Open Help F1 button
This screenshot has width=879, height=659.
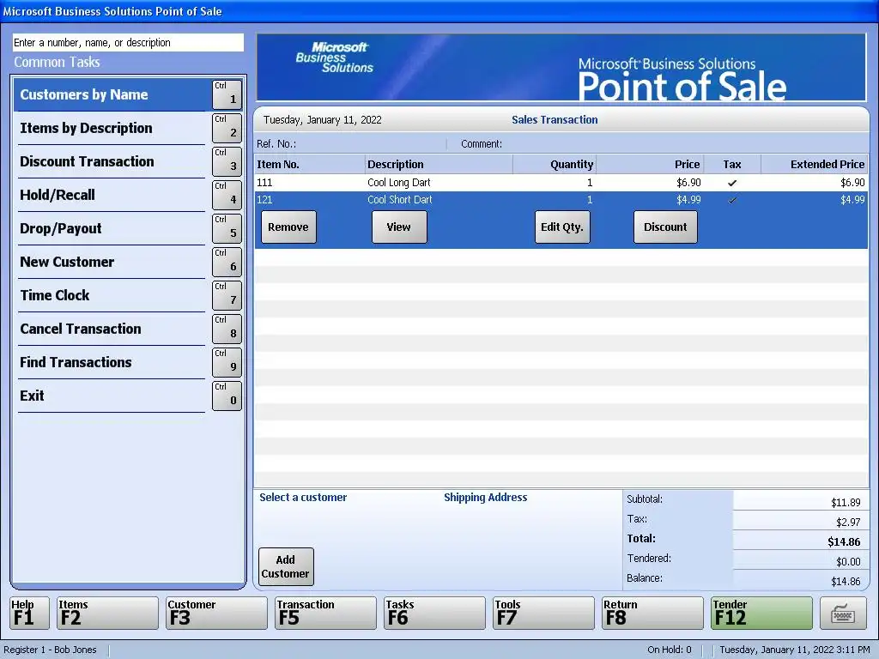pos(29,613)
